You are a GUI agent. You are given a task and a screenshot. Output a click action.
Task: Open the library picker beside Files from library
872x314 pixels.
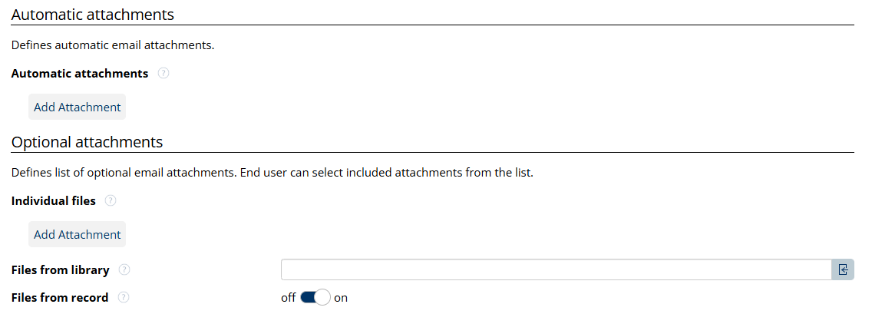tap(843, 269)
